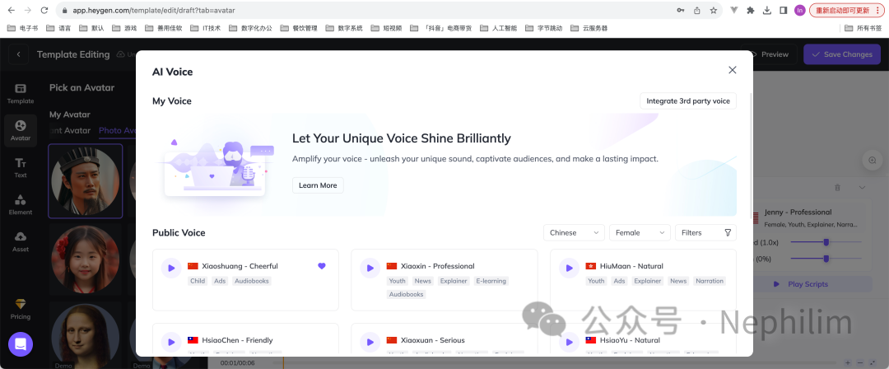Adjust the voice pitch slider
Image resolution: width=889 pixels, height=369 pixels.
[x=826, y=259]
